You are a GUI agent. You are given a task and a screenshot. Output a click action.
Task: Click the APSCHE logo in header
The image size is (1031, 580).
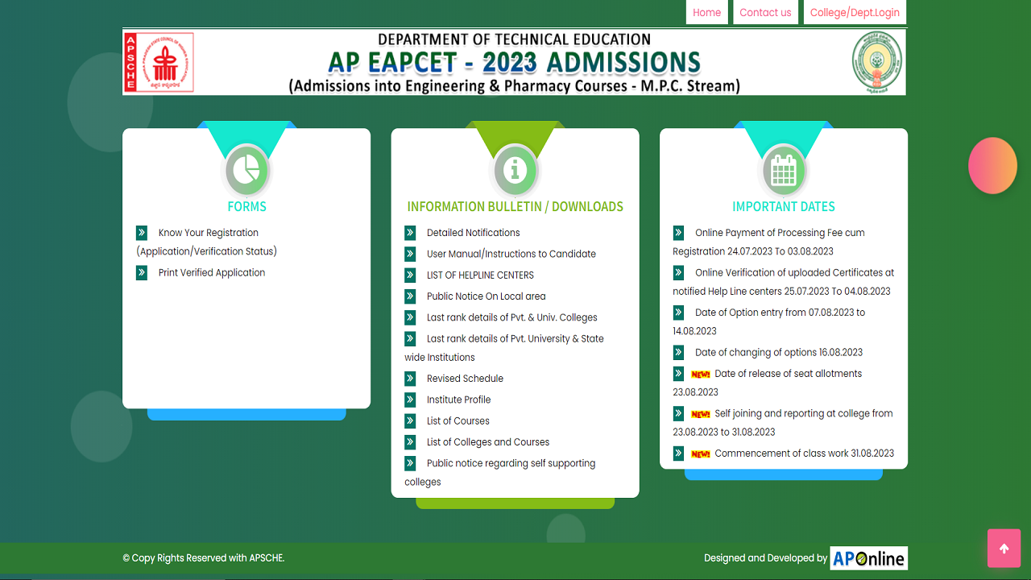click(159, 62)
